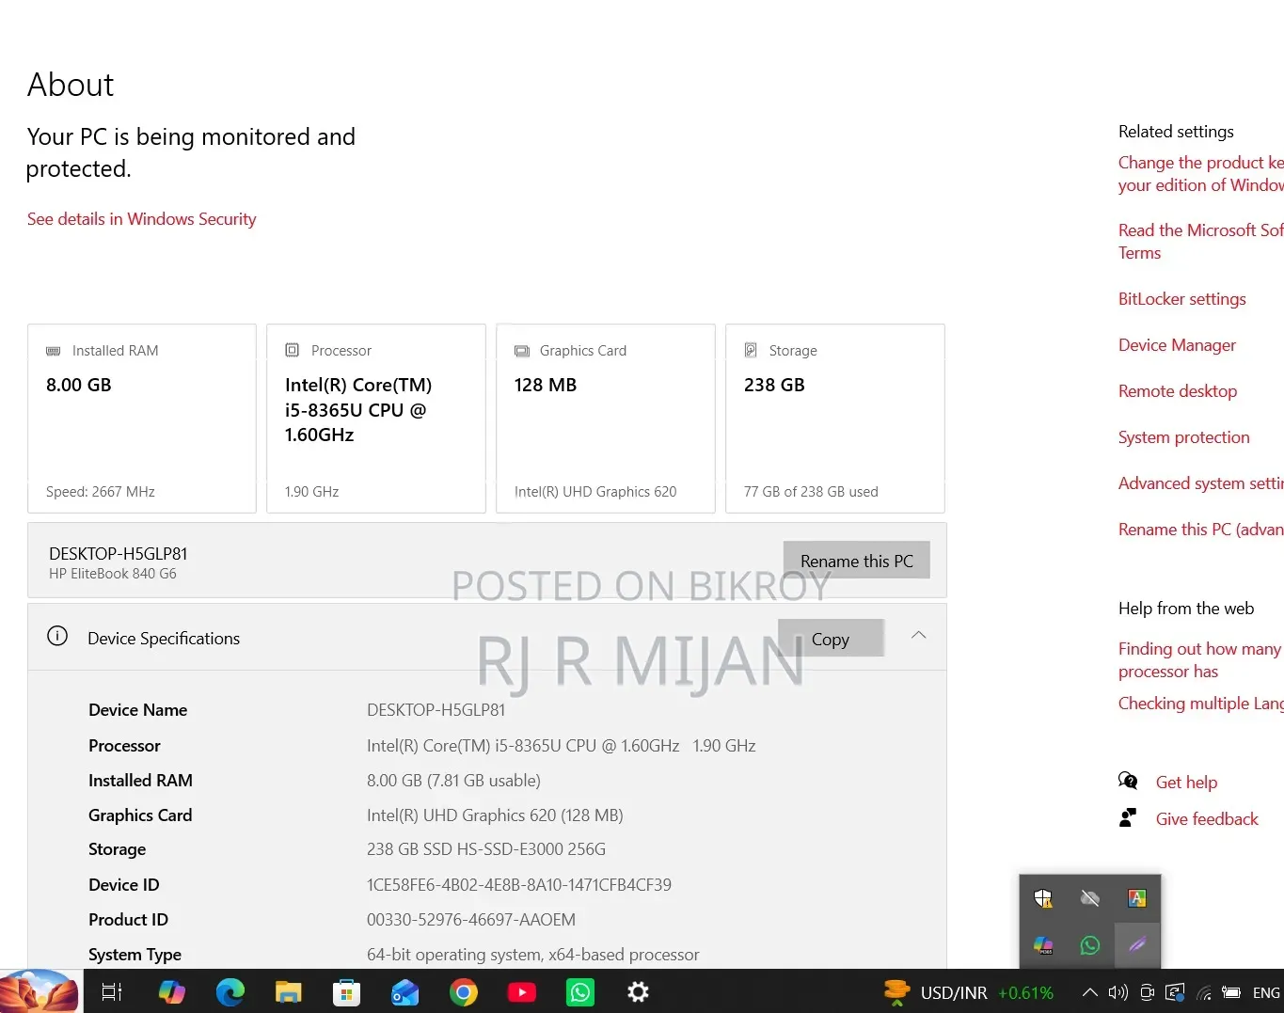Viewport: 1284px width, 1013px height.
Task: Open the volume speaker control
Action: pos(1118,992)
